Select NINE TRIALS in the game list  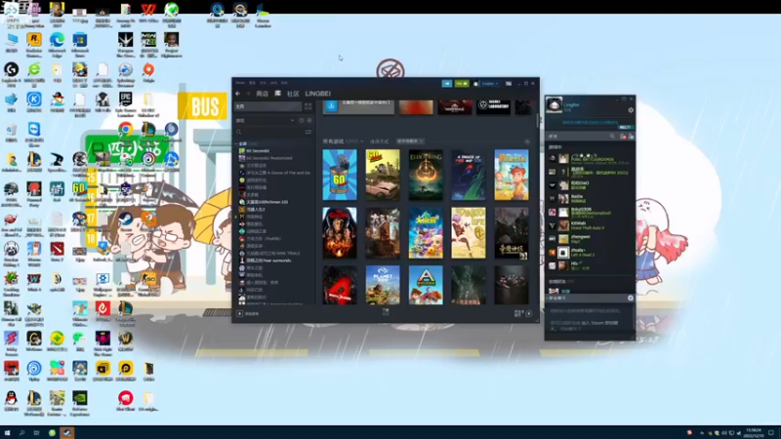tap(273, 254)
